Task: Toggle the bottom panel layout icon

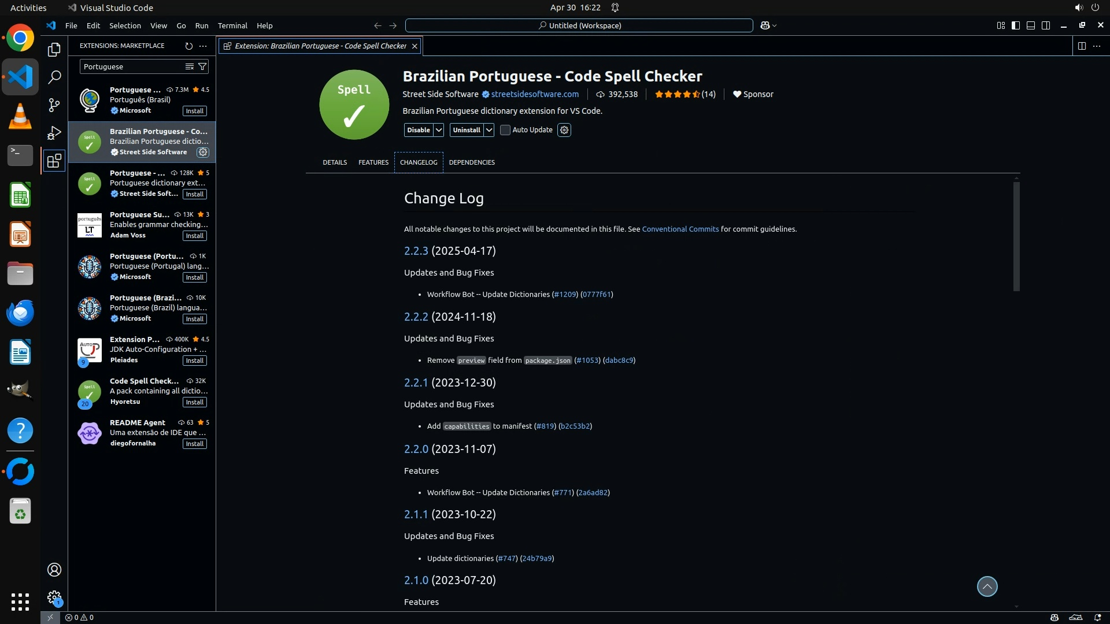Action: point(1031,25)
